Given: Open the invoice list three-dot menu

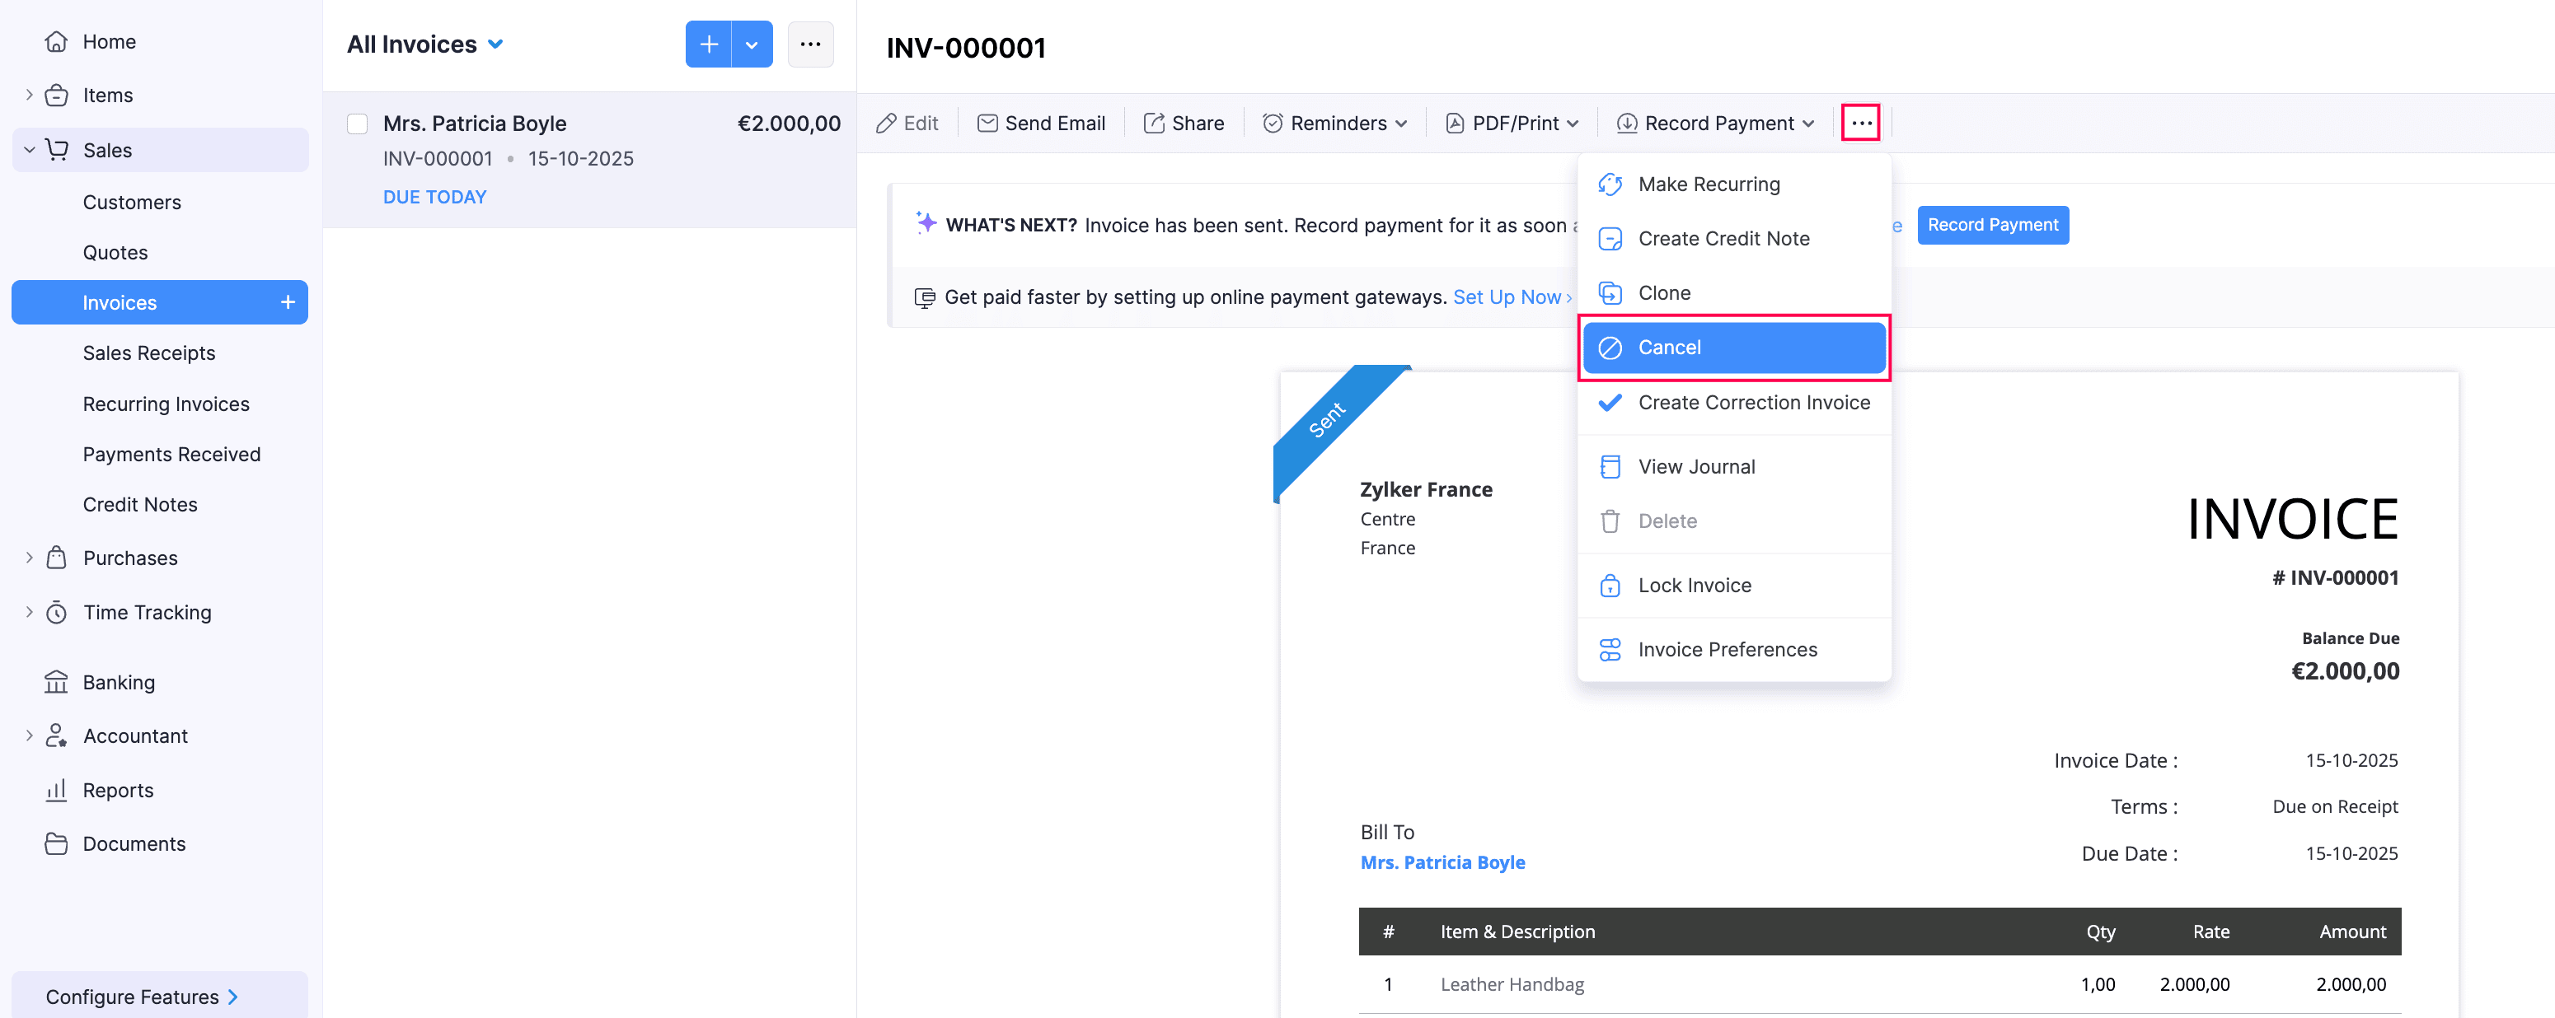Looking at the screenshot, I should click(810, 44).
